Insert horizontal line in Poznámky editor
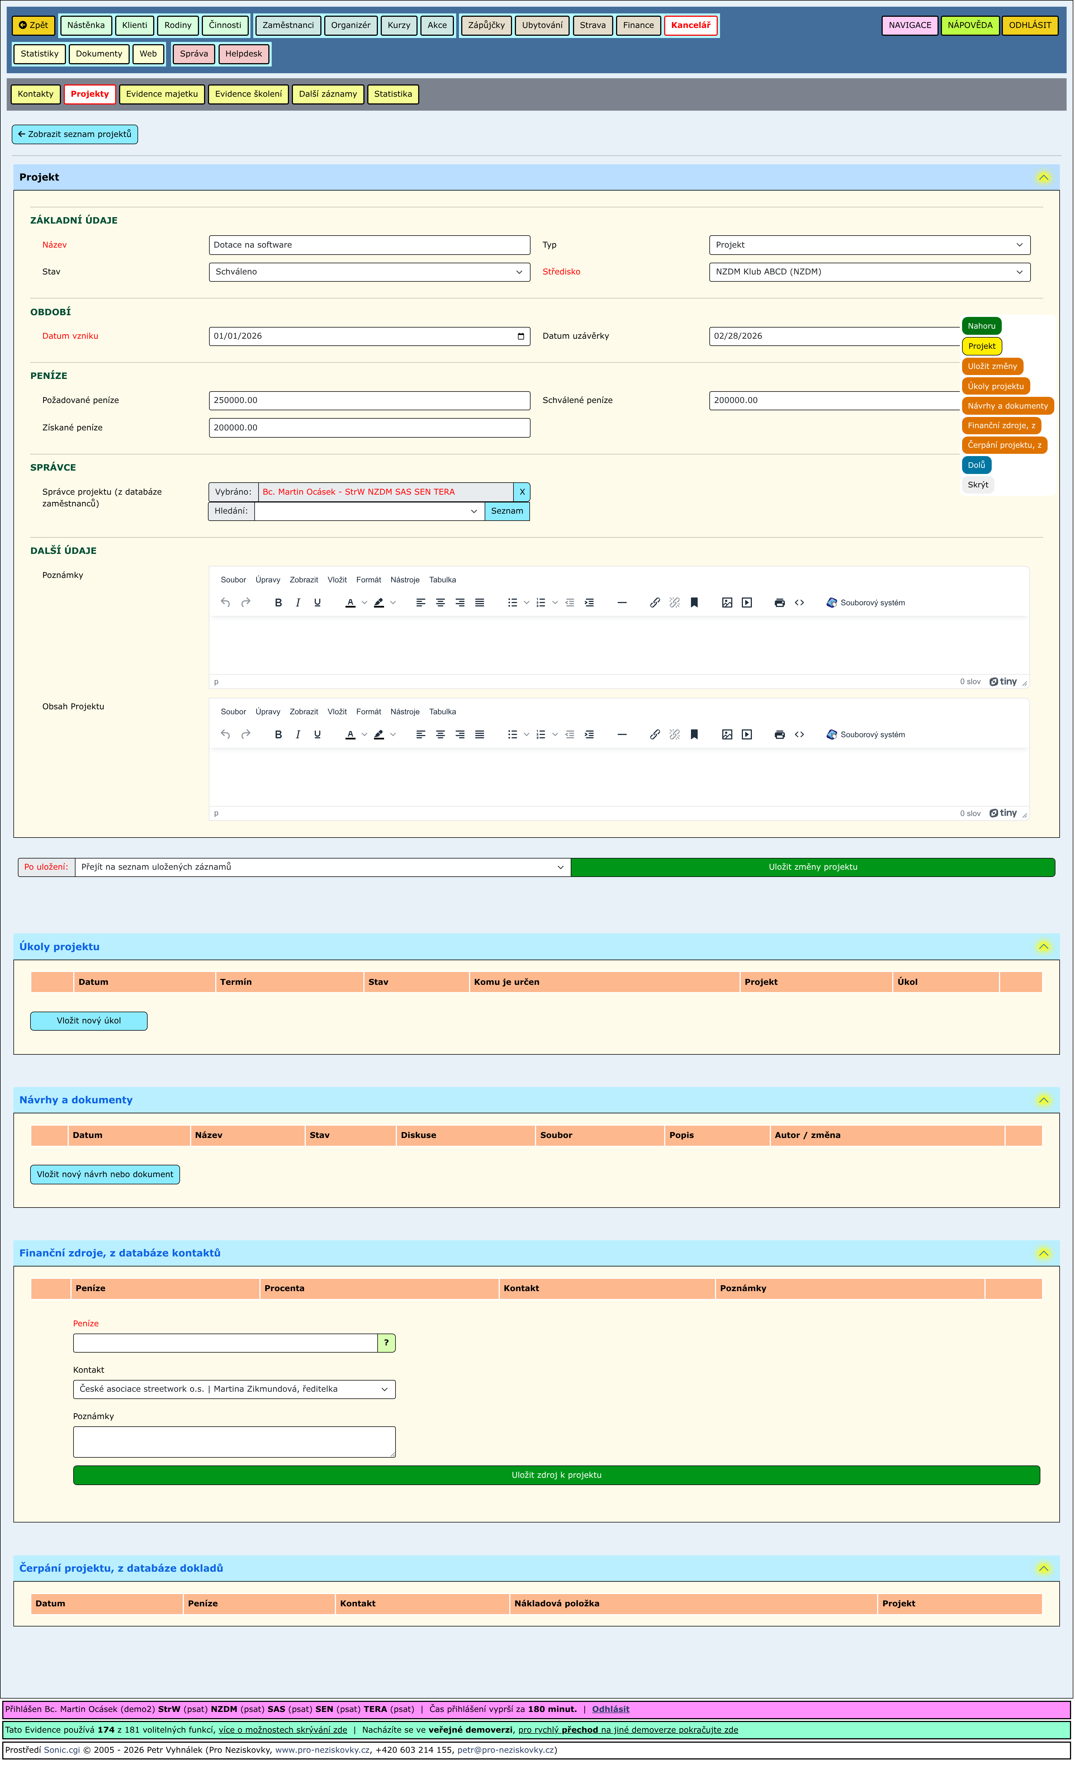Screen dimensions: 1075x1774 (x=622, y=603)
